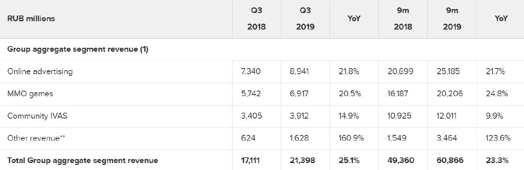The height and width of the screenshot is (170, 524).
Task: Click the Community IVAS row label
Action: pos(37,116)
